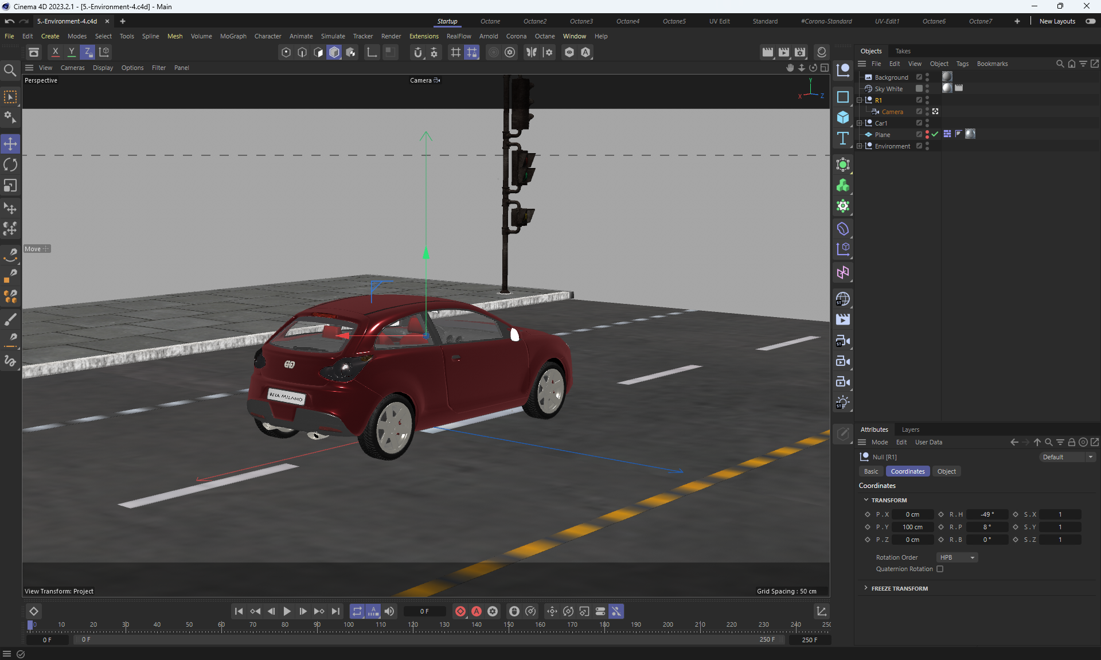Click the Object button in Attributes
This screenshot has height=660, width=1101.
[946, 471]
